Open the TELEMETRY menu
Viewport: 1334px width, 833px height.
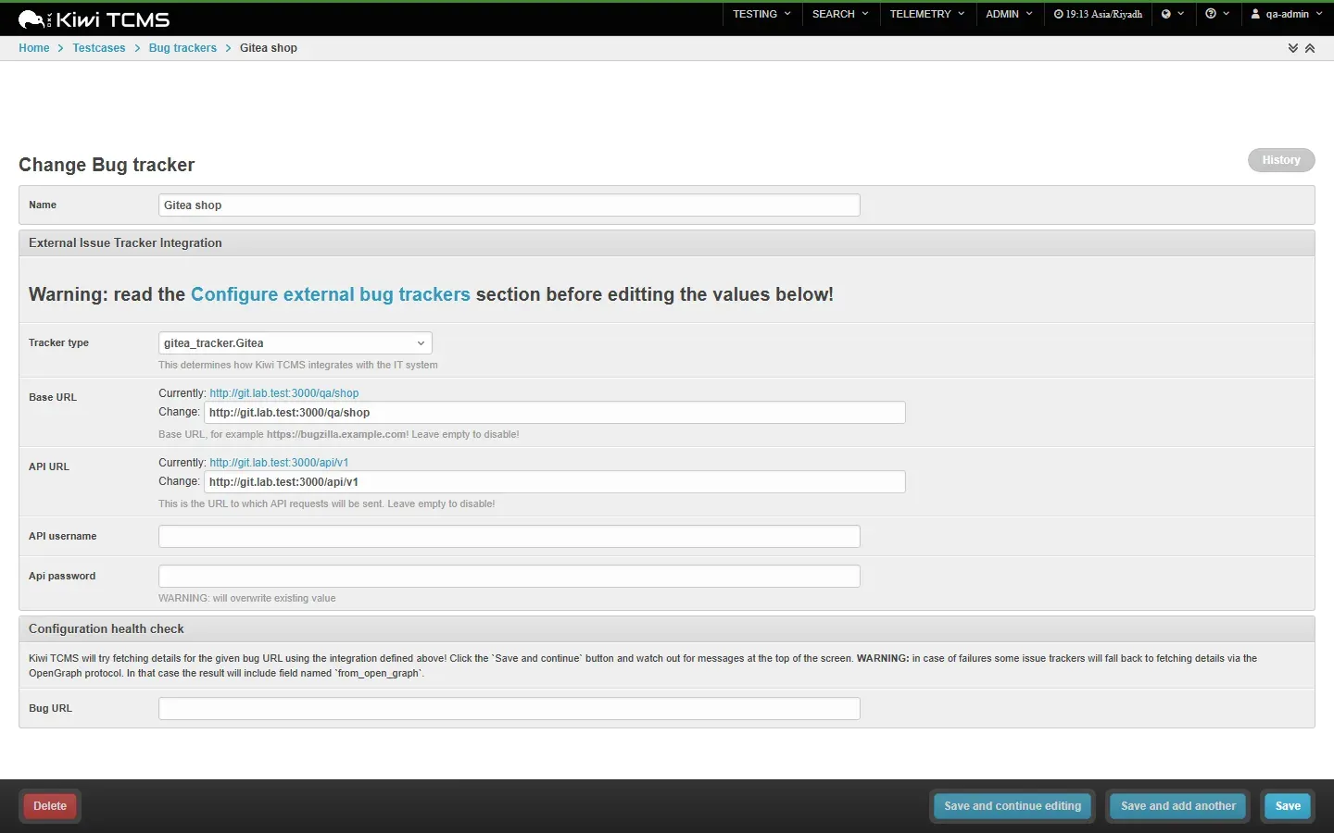[x=927, y=14]
